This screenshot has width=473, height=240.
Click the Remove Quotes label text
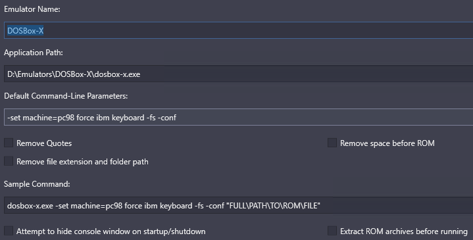(x=44, y=143)
